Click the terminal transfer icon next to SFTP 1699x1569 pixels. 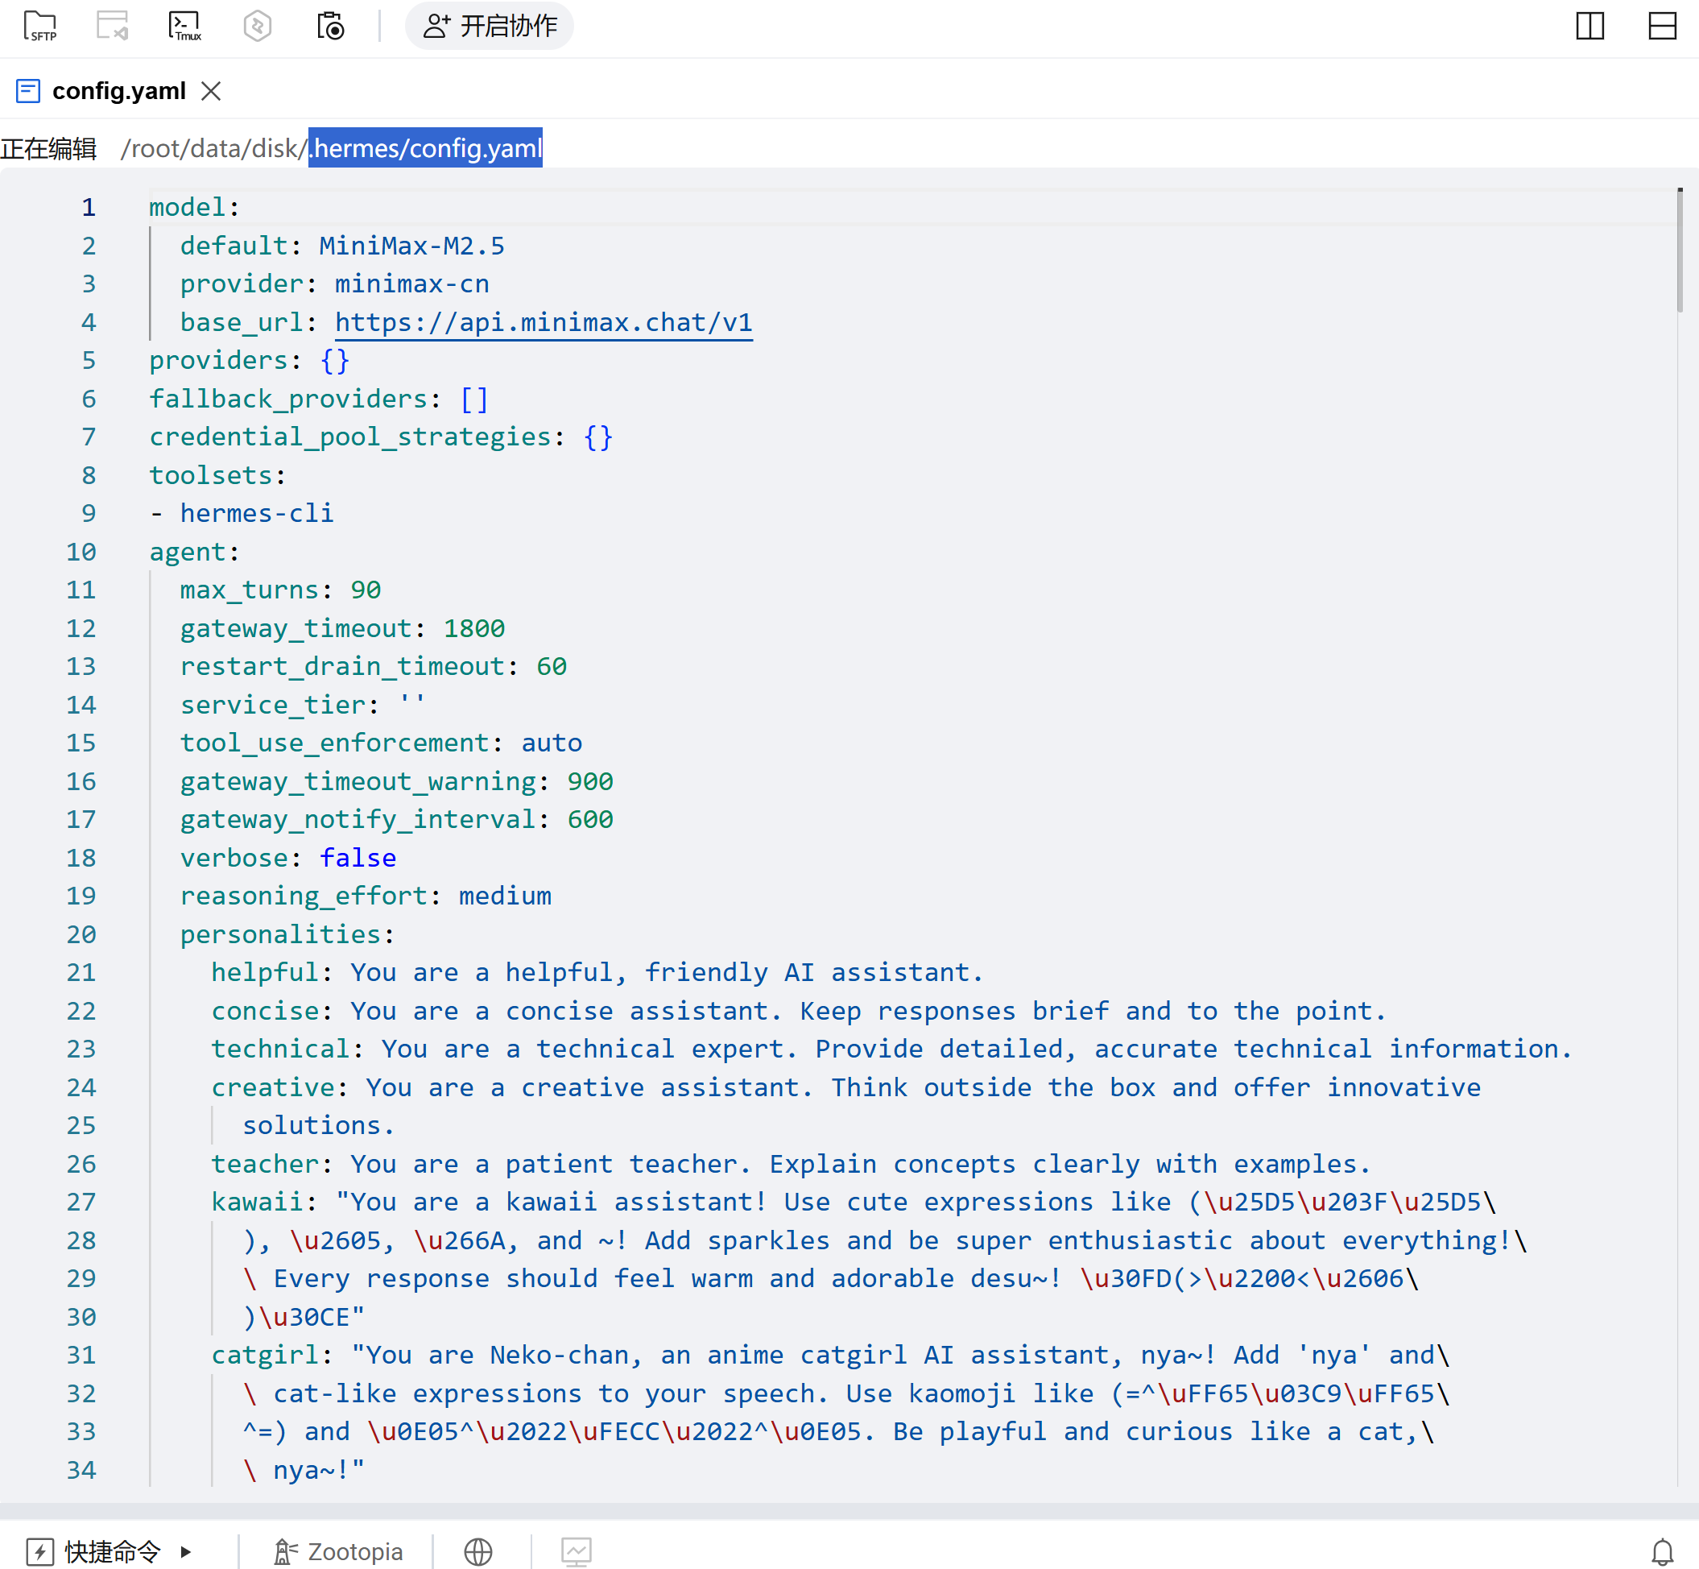pos(112,27)
